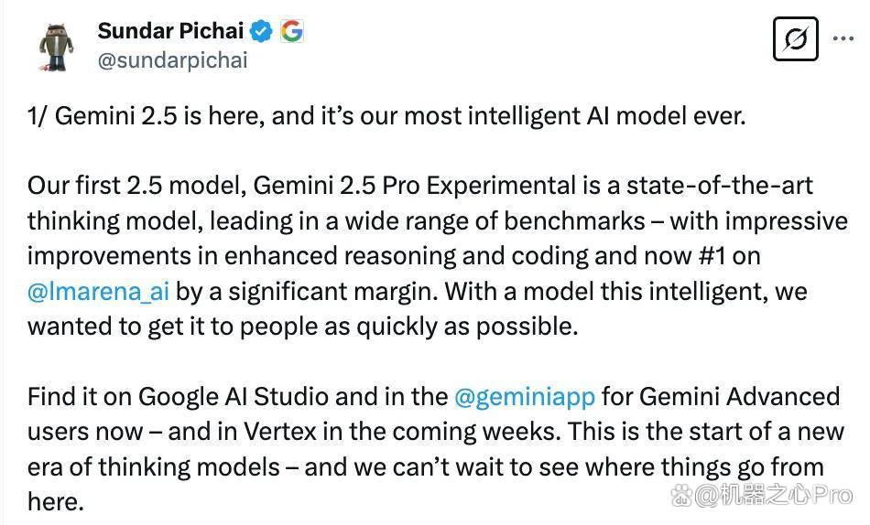Click the final word 'here.' of tweet

(56, 502)
